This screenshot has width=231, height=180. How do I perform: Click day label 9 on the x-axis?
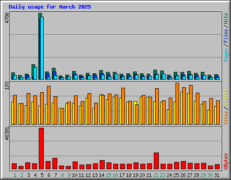[x=69, y=175]
